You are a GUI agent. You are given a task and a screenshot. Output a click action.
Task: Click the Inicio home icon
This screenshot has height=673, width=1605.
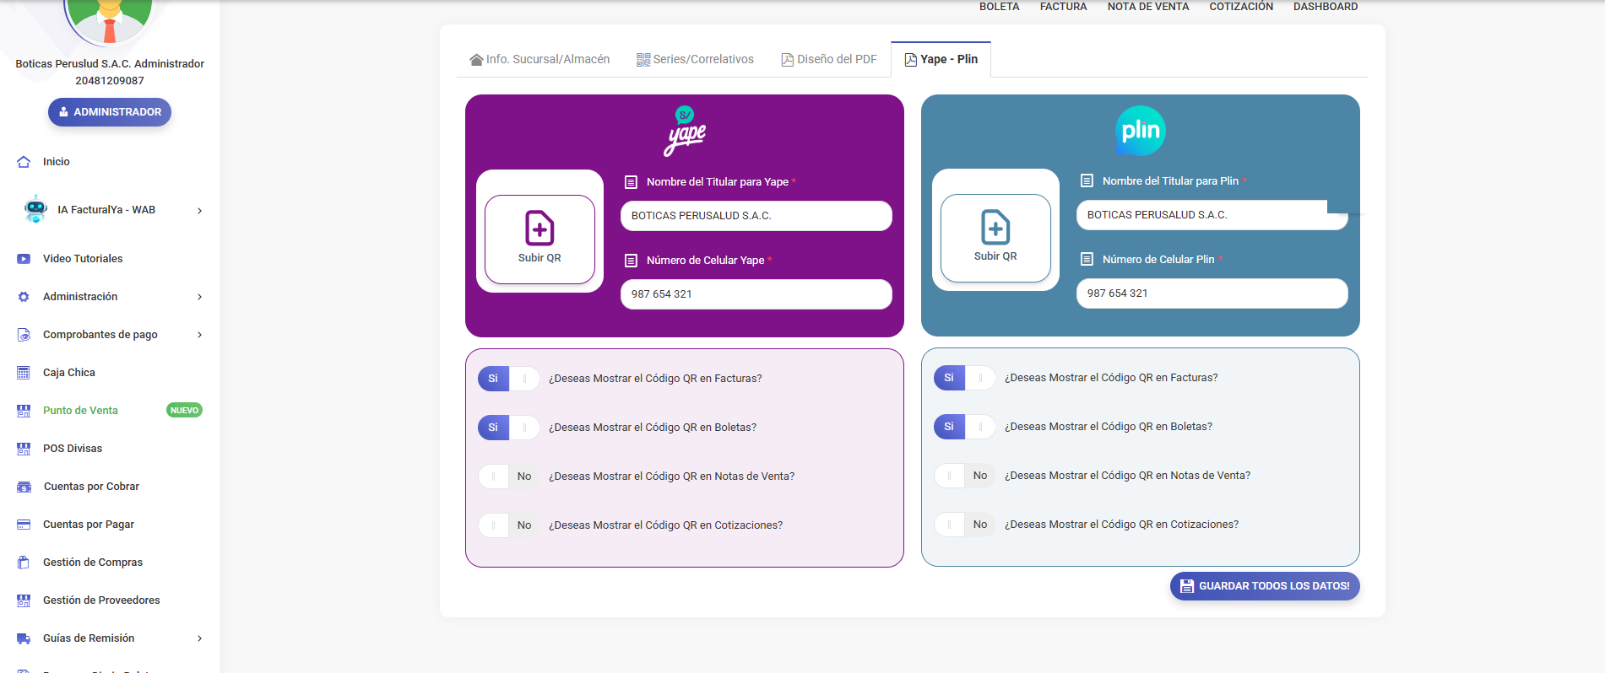coord(24,162)
